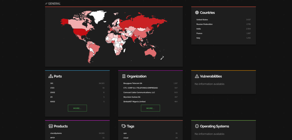
Task: Select the vpn tag
Action: pyautogui.click(x=125, y=133)
